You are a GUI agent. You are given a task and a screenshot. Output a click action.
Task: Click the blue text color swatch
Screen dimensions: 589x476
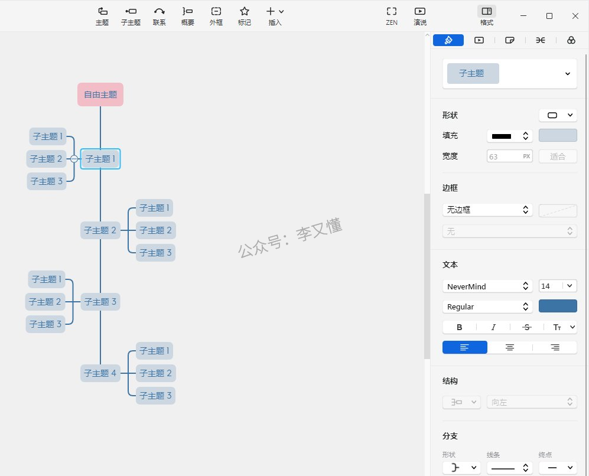point(558,306)
